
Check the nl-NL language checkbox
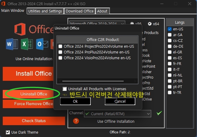click(x=170, y=75)
